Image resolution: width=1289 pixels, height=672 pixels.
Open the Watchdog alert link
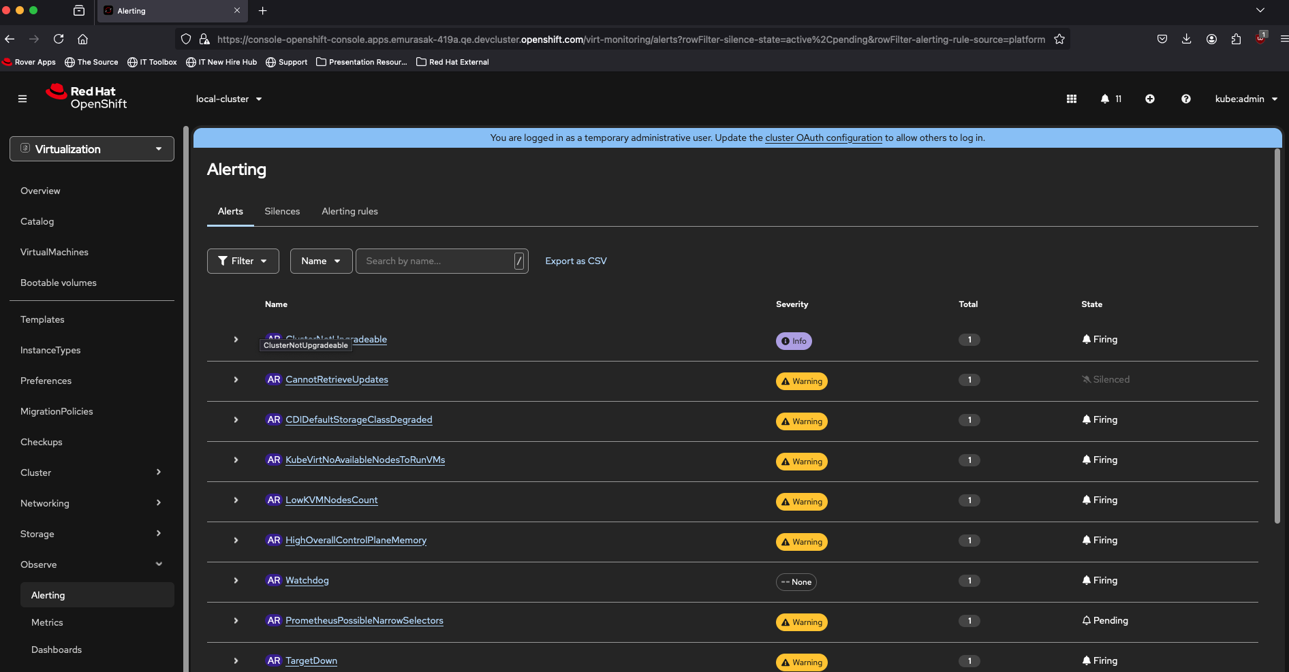[307, 580]
